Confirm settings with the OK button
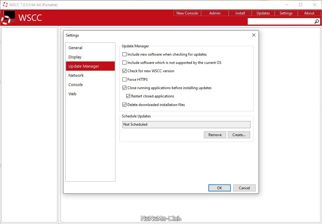322x224 pixels. click(219, 188)
